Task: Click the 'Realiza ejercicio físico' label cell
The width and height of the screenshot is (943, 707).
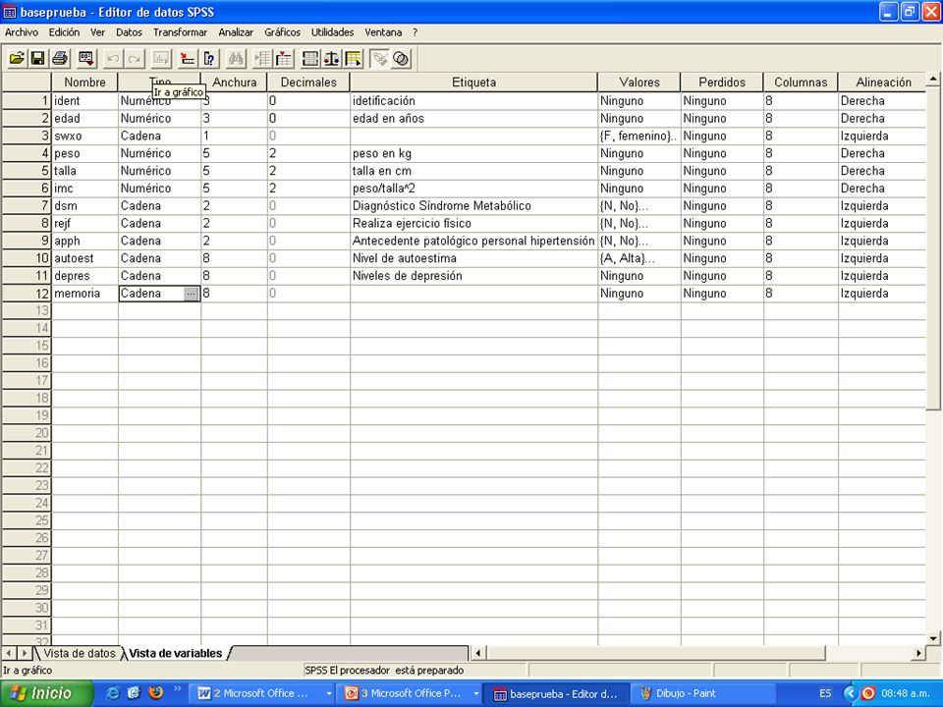Action: coord(473,223)
